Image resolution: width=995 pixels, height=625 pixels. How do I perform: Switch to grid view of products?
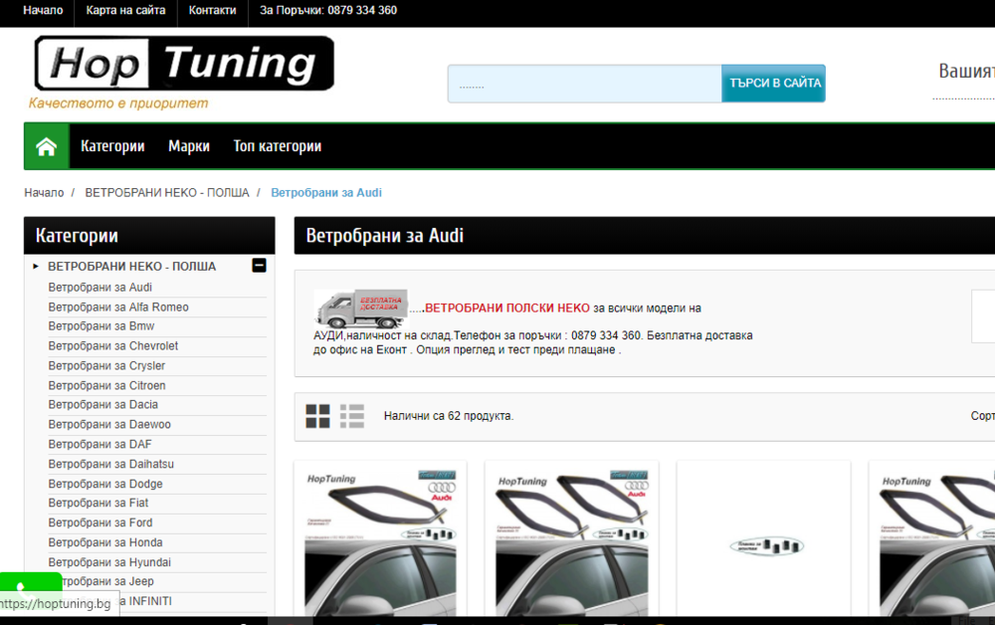pyautogui.click(x=317, y=416)
